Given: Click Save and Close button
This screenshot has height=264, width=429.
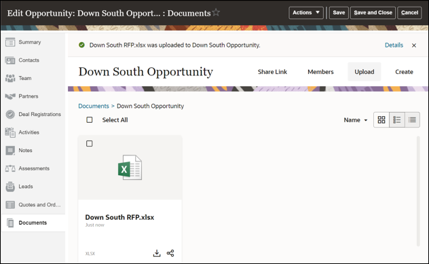Looking at the screenshot, I should tap(373, 13).
